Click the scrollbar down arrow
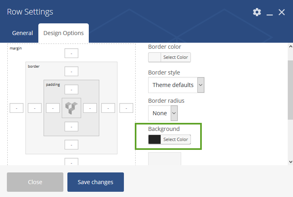 point(291,162)
